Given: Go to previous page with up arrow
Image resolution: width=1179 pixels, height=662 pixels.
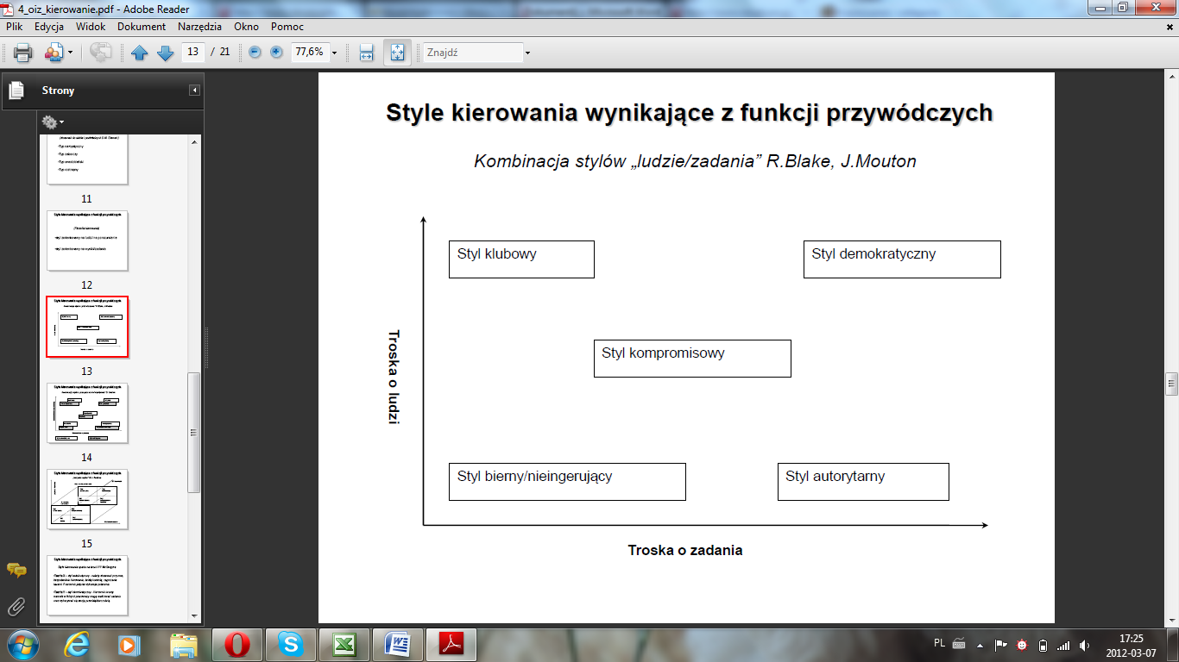Looking at the screenshot, I should 140,53.
